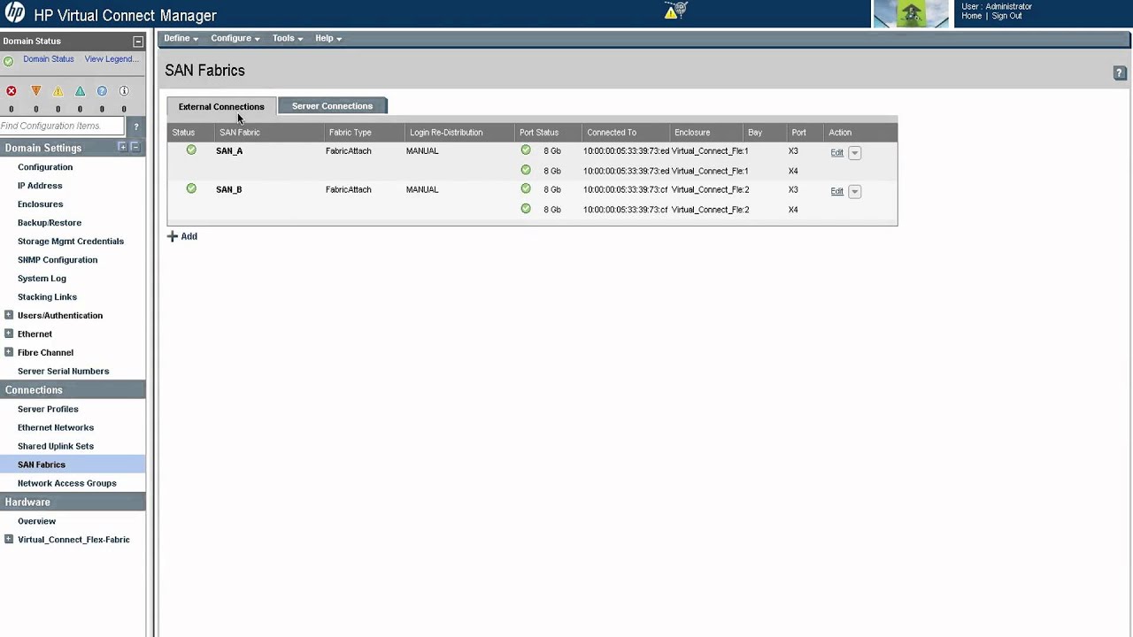Screen dimensions: 1133x637
Task: Click SAN_B port X4 status icon
Action: (x=526, y=209)
